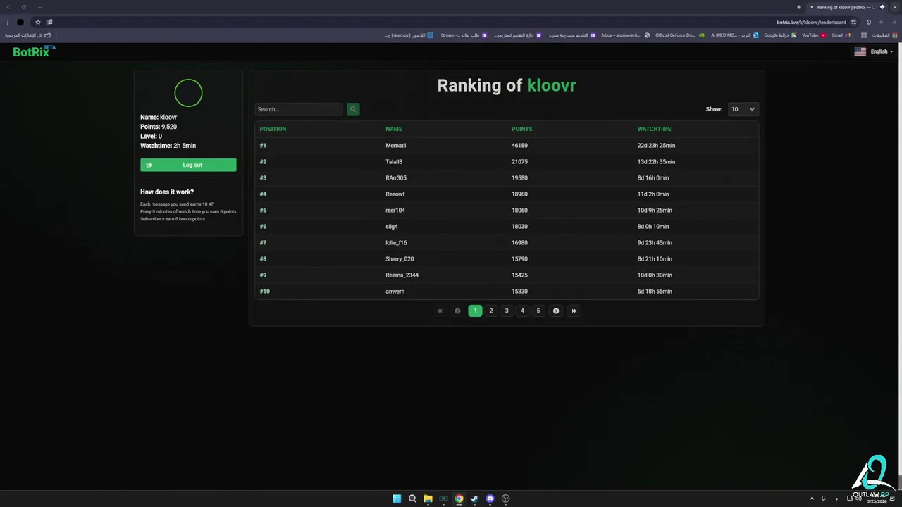Click the WATCHTIME column header
Viewport: 902px width, 507px height.
(x=654, y=129)
